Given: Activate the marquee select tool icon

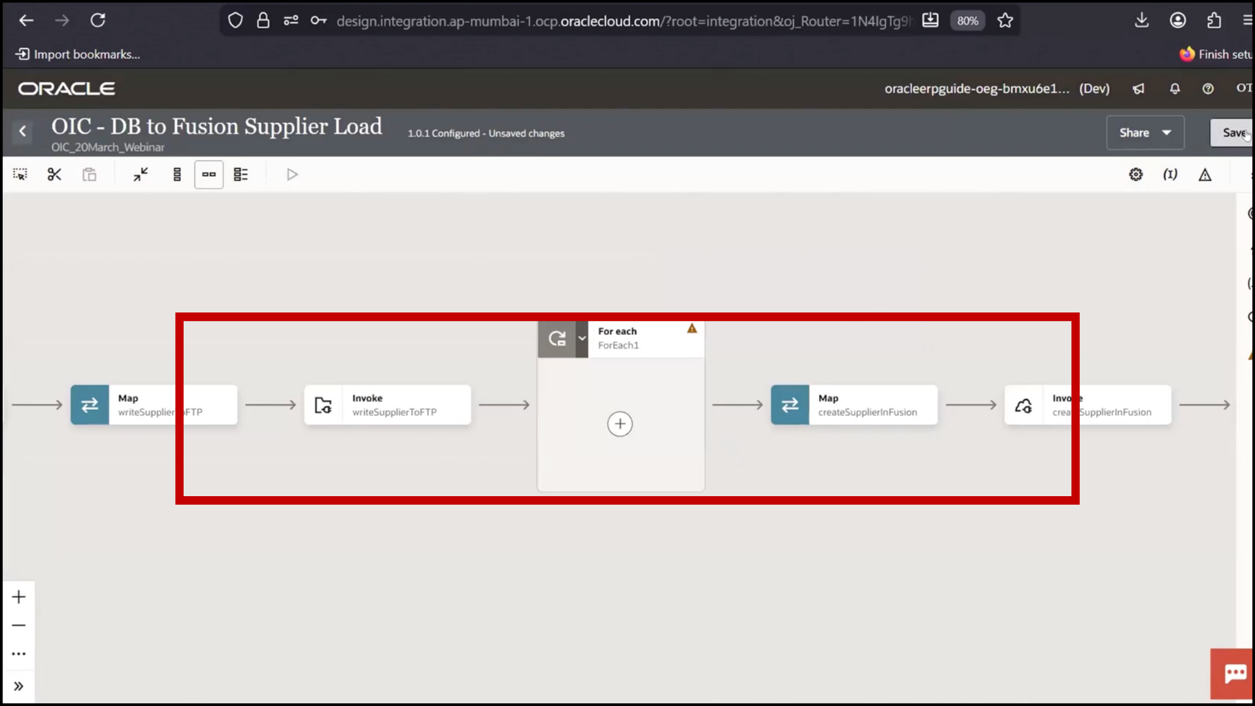Looking at the screenshot, I should click(x=20, y=175).
